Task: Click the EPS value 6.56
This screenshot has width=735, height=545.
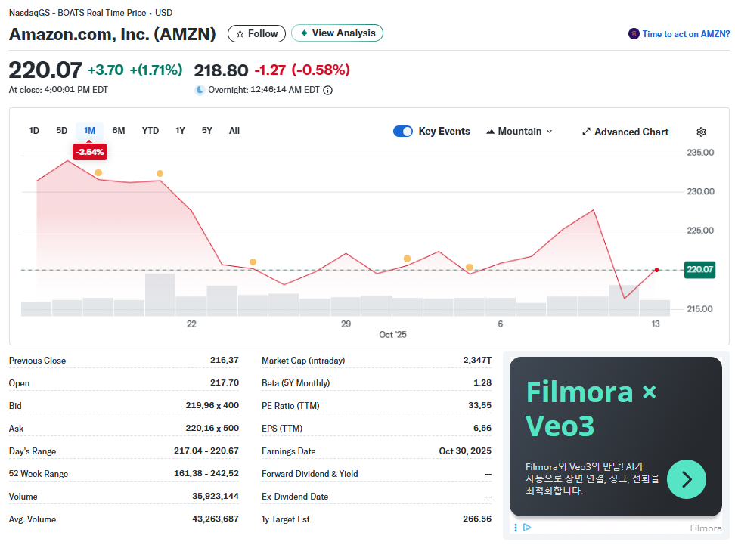Action: (482, 428)
